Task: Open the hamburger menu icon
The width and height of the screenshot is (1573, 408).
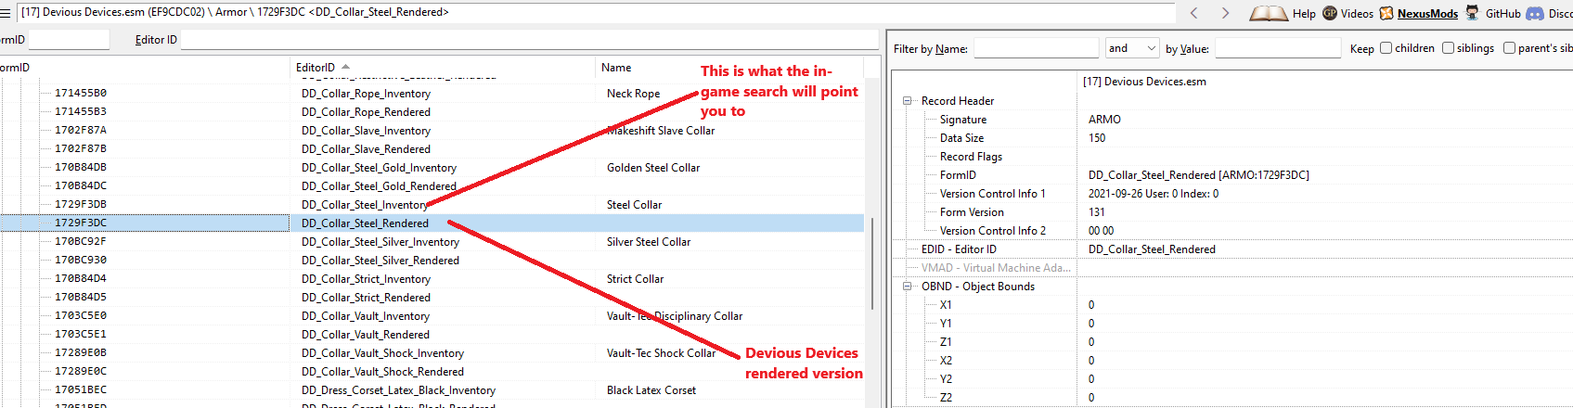Action: 6,13
